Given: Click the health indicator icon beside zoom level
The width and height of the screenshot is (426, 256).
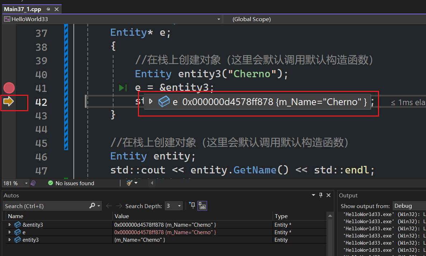Looking at the screenshot, I should [33, 183].
